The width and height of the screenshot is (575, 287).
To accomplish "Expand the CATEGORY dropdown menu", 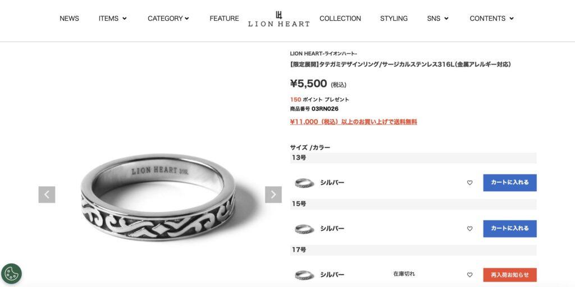I will tap(168, 18).
